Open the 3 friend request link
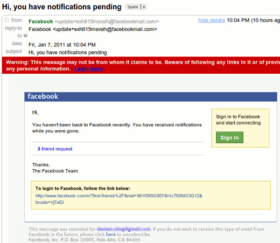 pos(55,149)
